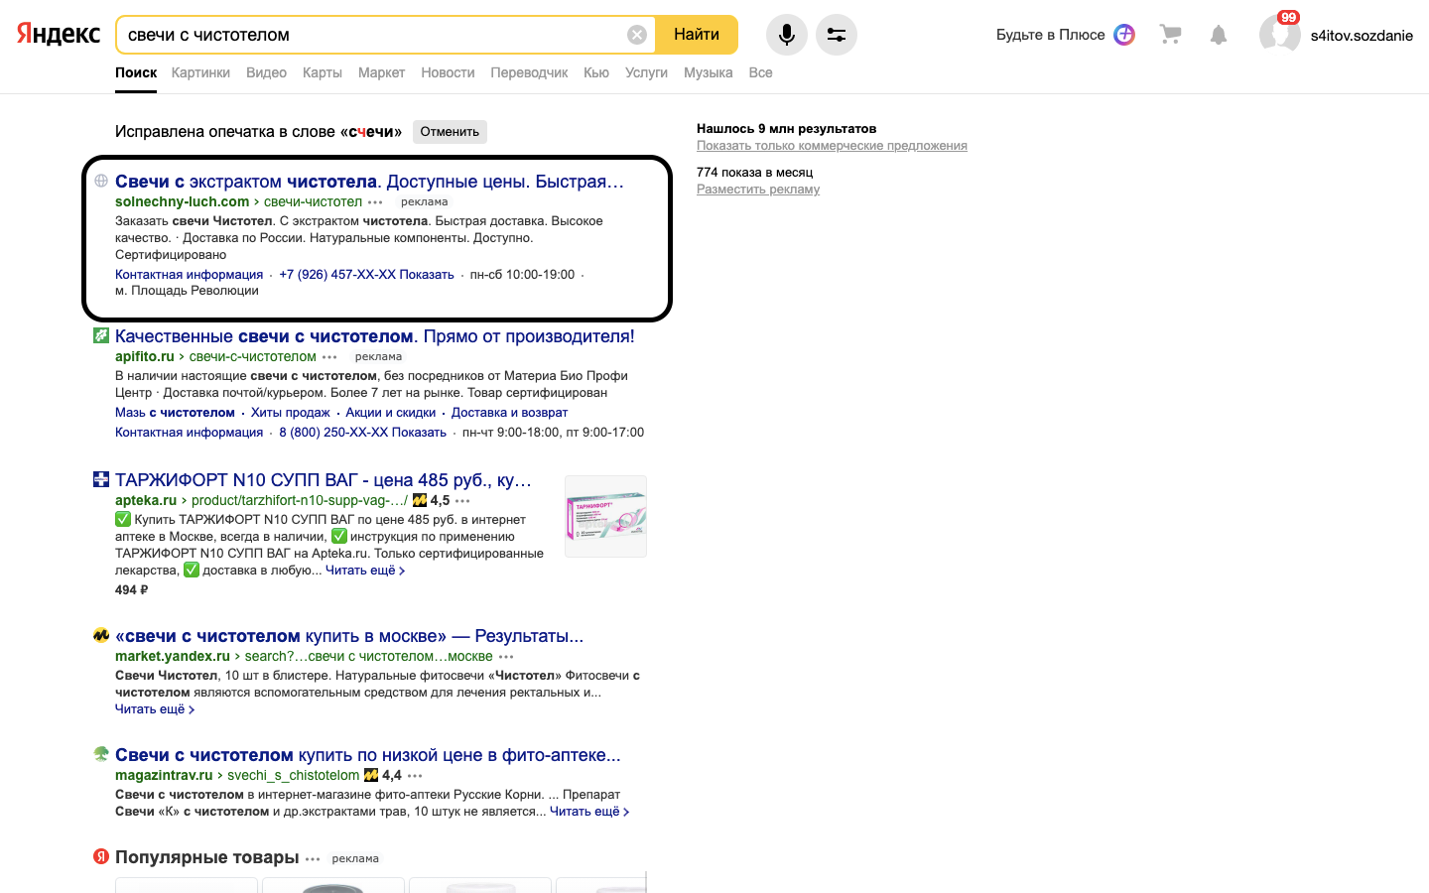Expand 'Читать ещё' in market.yandex.ru snippet
The width and height of the screenshot is (1429, 893).
click(x=154, y=709)
